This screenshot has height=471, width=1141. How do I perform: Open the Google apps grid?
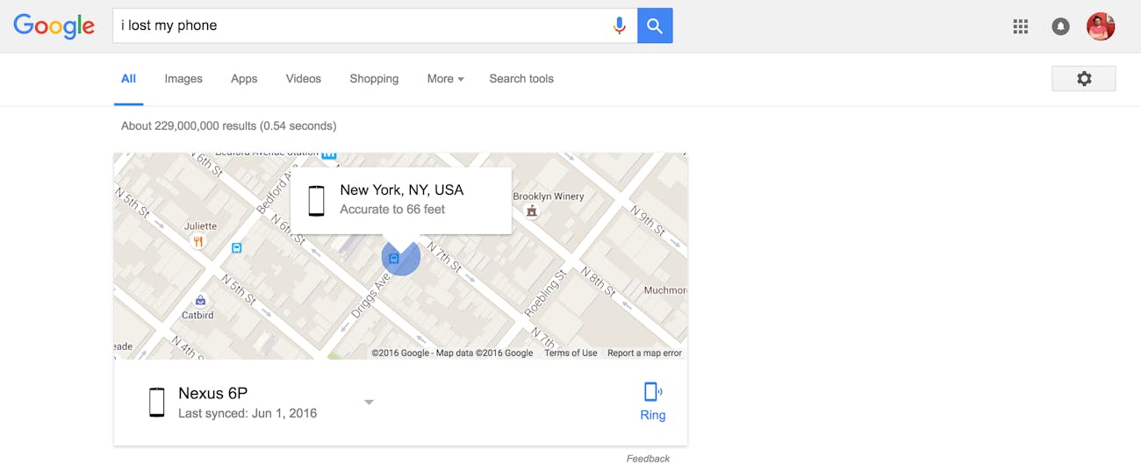click(x=1020, y=26)
